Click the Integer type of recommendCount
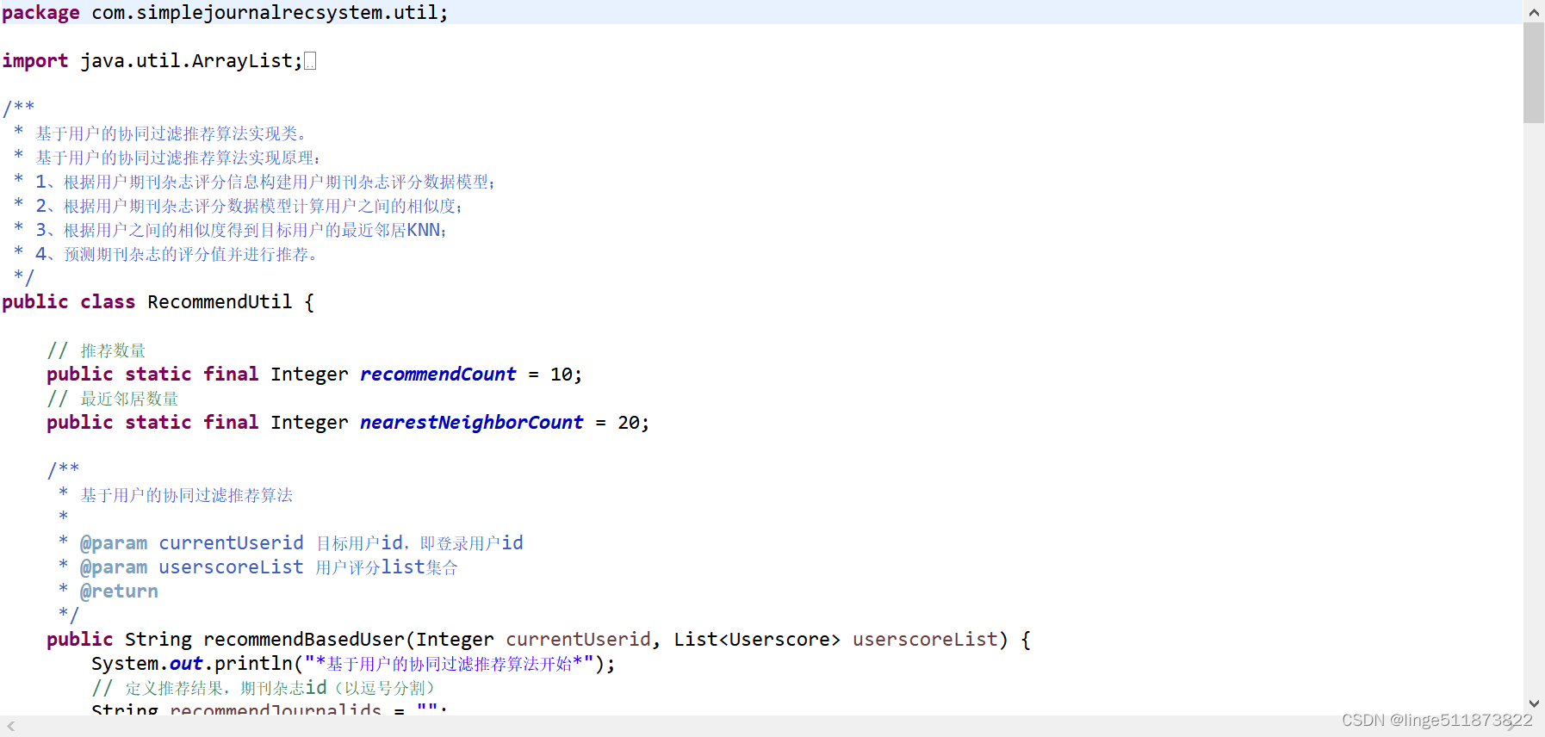 pyautogui.click(x=309, y=375)
